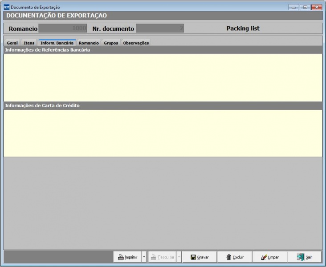Select the Inform. Bancária tab
Image resolution: width=326 pixels, height=267 pixels.
click(x=57, y=43)
